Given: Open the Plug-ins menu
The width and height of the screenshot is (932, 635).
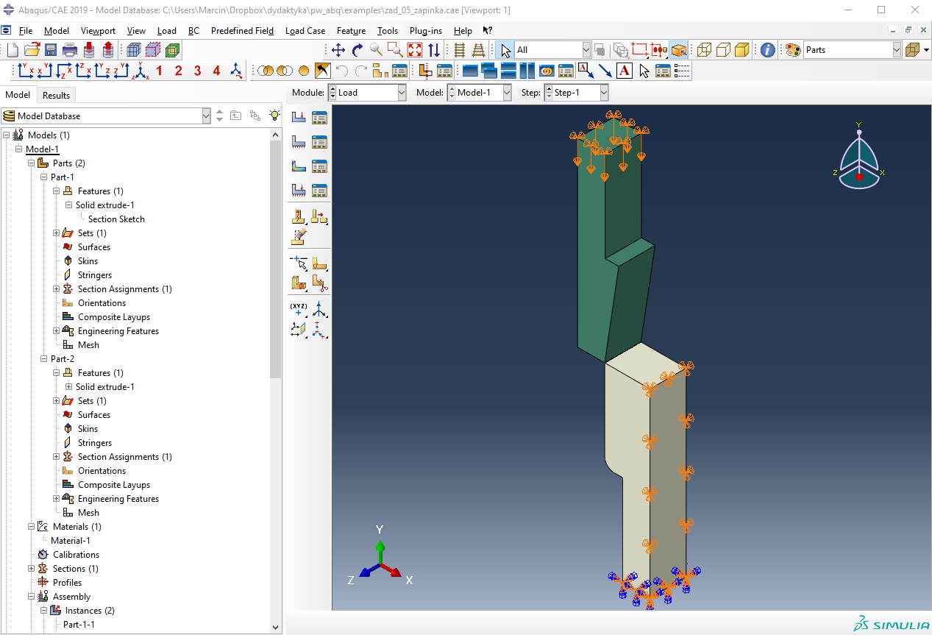Looking at the screenshot, I should (426, 31).
